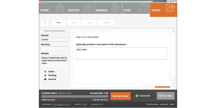Select the Pending status indicator
This screenshot has width=216, height=108.
pyautogui.click(x=45, y=75)
